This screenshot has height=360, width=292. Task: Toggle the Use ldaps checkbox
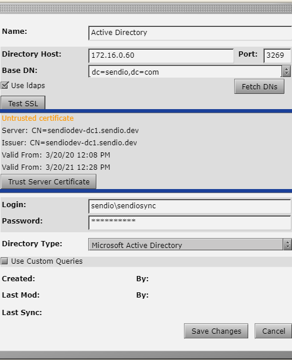pos(5,85)
